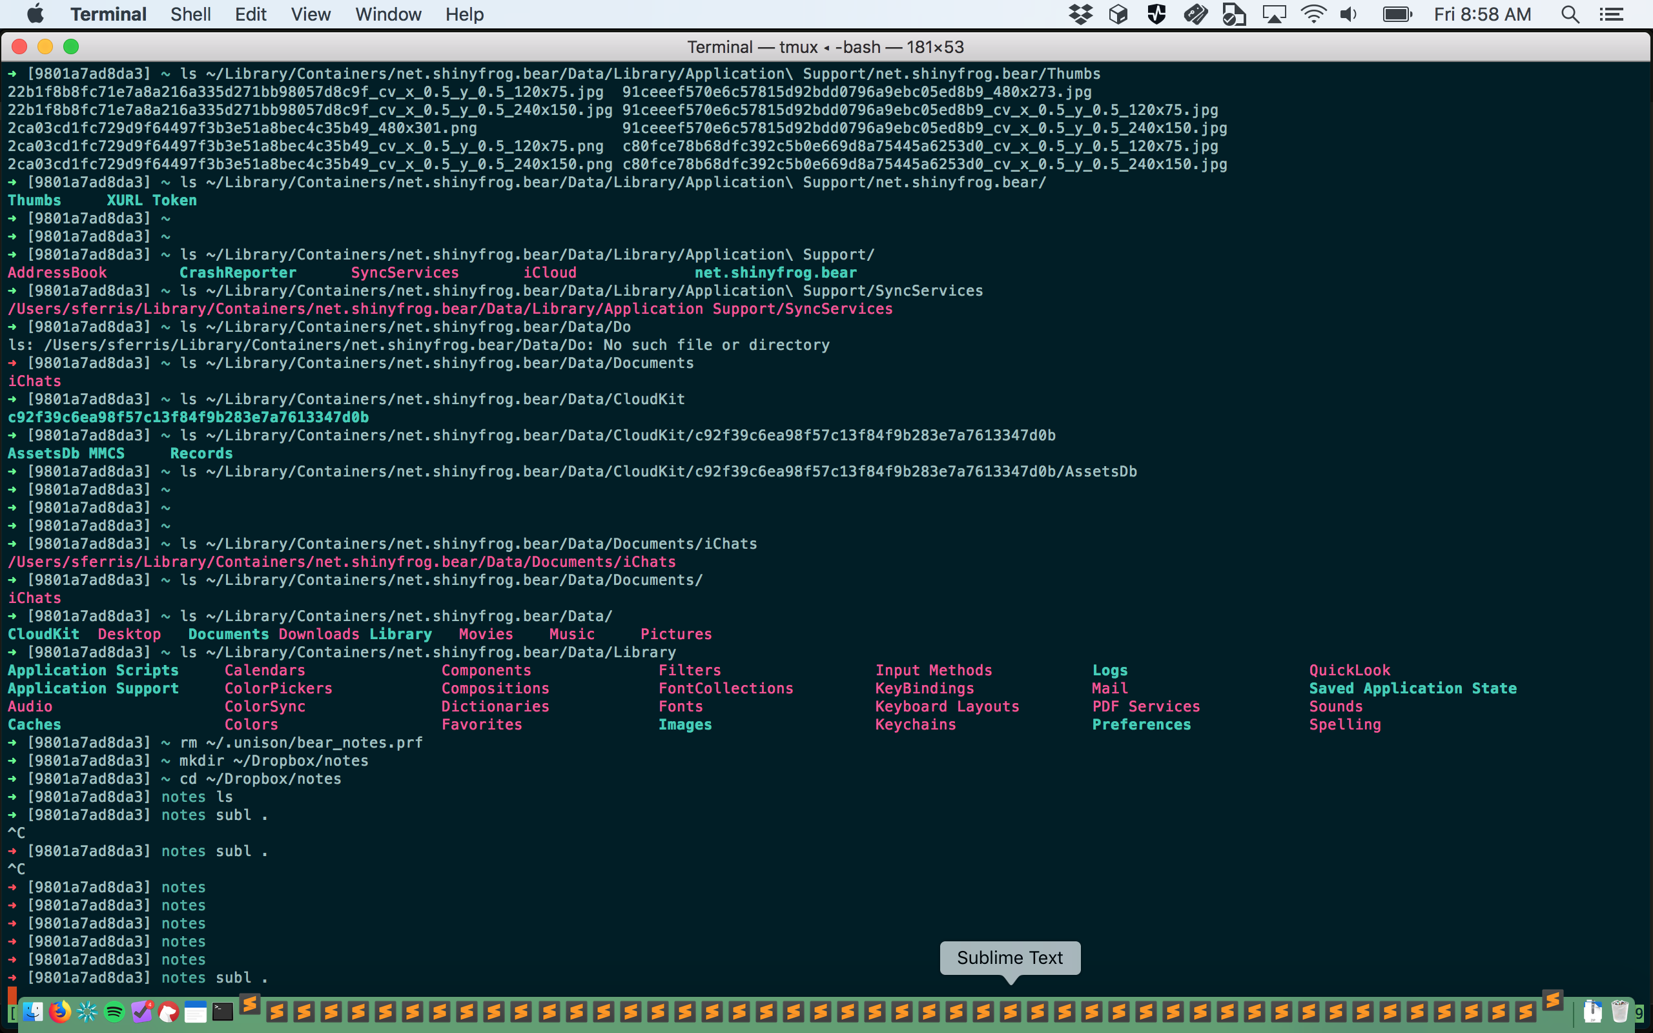This screenshot has height=1033, width=1653.
Task: Open Notification Center list icon
Action: [x=1612, y=14]
